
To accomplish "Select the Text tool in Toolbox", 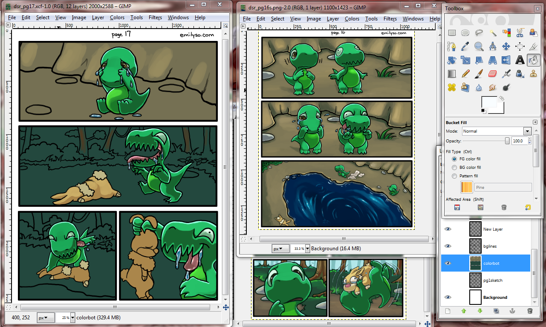I will (x=520, y=60).
